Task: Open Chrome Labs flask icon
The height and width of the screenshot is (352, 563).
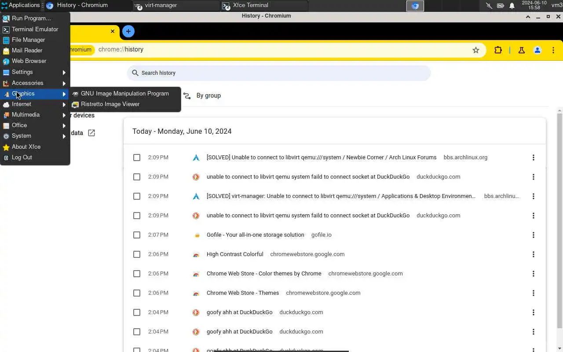Action: 522,50
